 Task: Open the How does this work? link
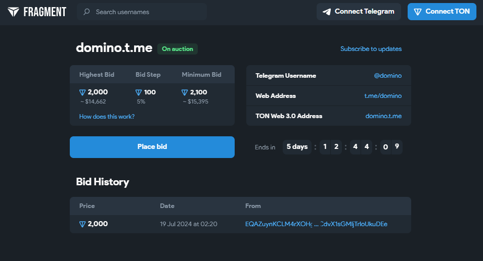coord(107,117)
